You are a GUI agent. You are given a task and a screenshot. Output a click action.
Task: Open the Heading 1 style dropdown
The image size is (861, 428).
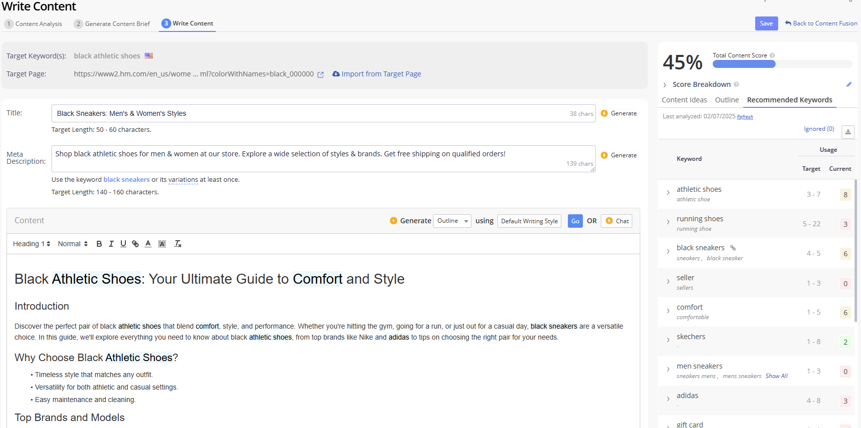coord(31,244)
